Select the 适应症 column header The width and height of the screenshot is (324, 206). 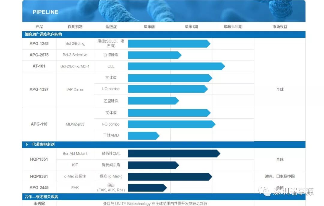coord(111,26)
